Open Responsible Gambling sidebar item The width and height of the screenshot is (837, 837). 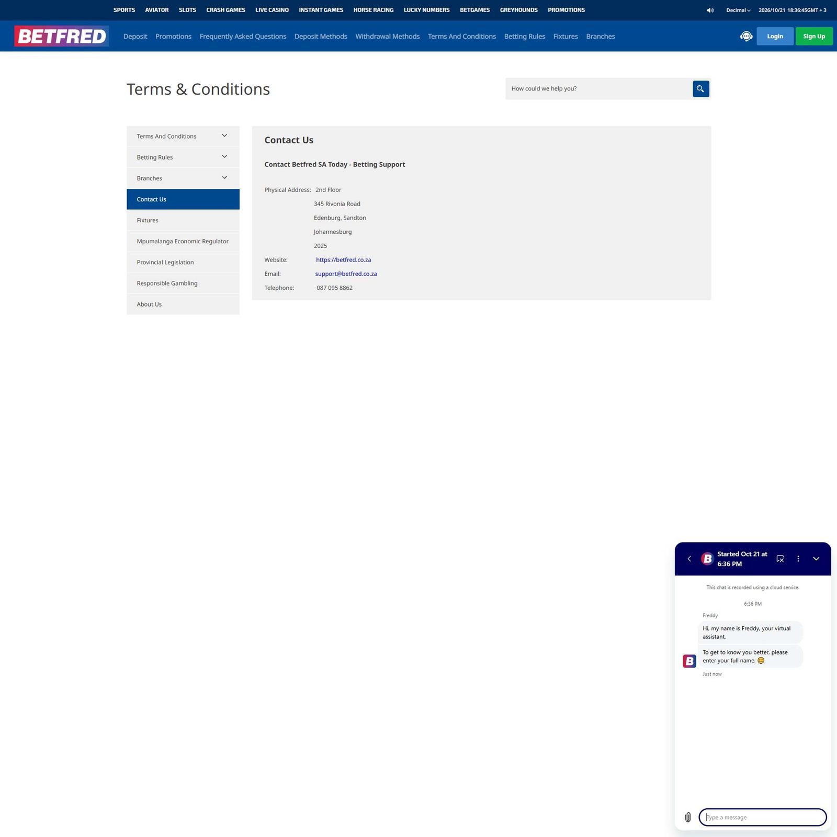pyautogui.click(x=183, y=283)
